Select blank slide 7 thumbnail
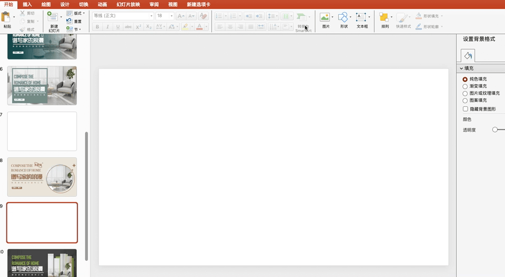This screenshot has height=277, width=505. click(42, 131)
